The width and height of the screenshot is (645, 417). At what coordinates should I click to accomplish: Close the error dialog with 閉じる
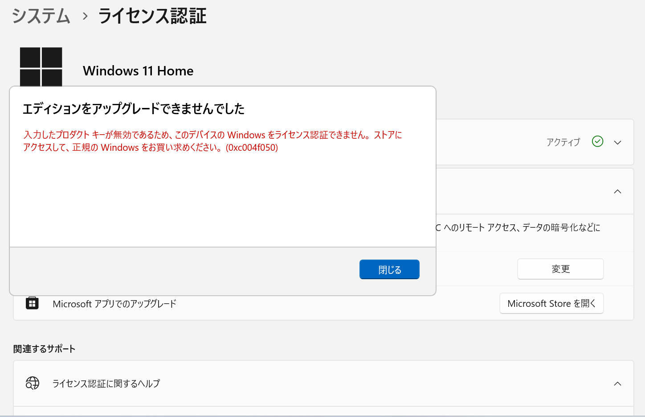pyautogui.click(x=389, y=269)
